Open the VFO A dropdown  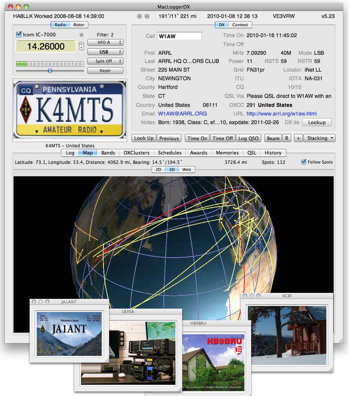coord(105,43)
